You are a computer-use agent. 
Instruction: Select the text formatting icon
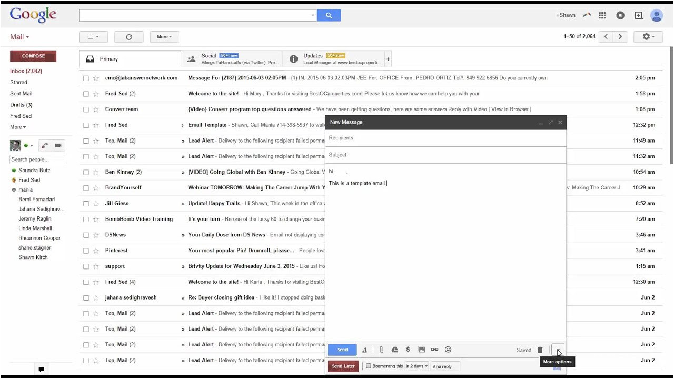365,349
